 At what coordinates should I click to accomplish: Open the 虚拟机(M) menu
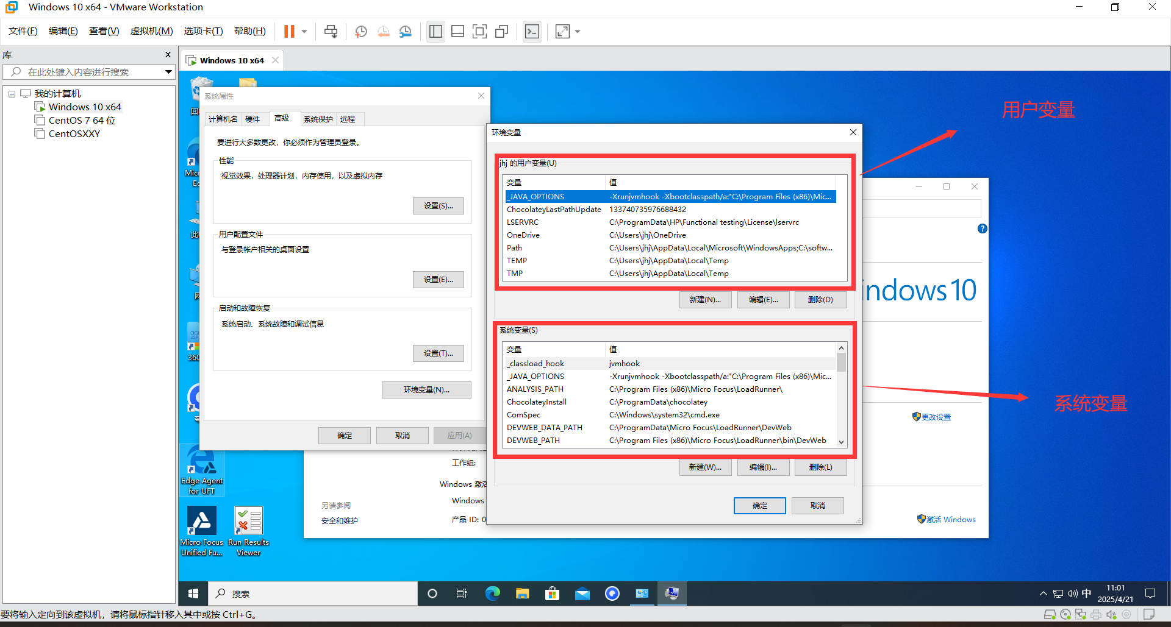152,31
